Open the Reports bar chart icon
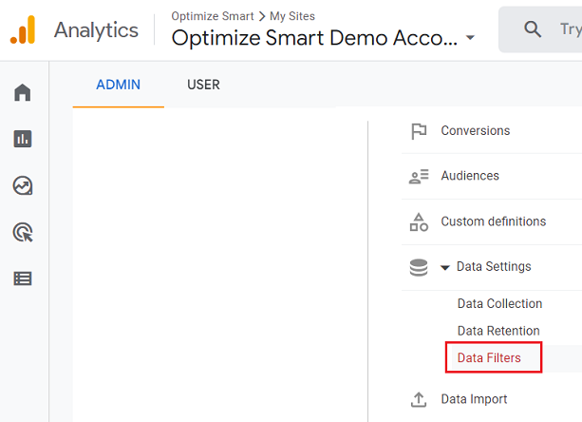 click(23, 139)
